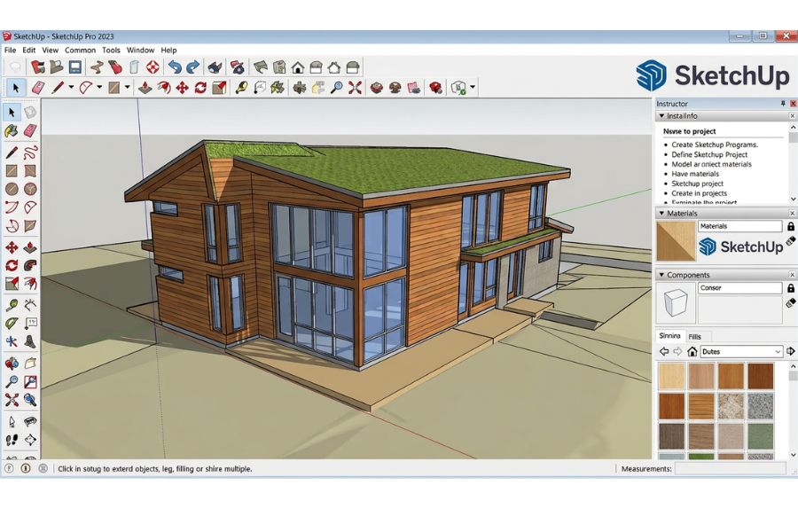Collapse the Materials section

[x=661, y=214]
